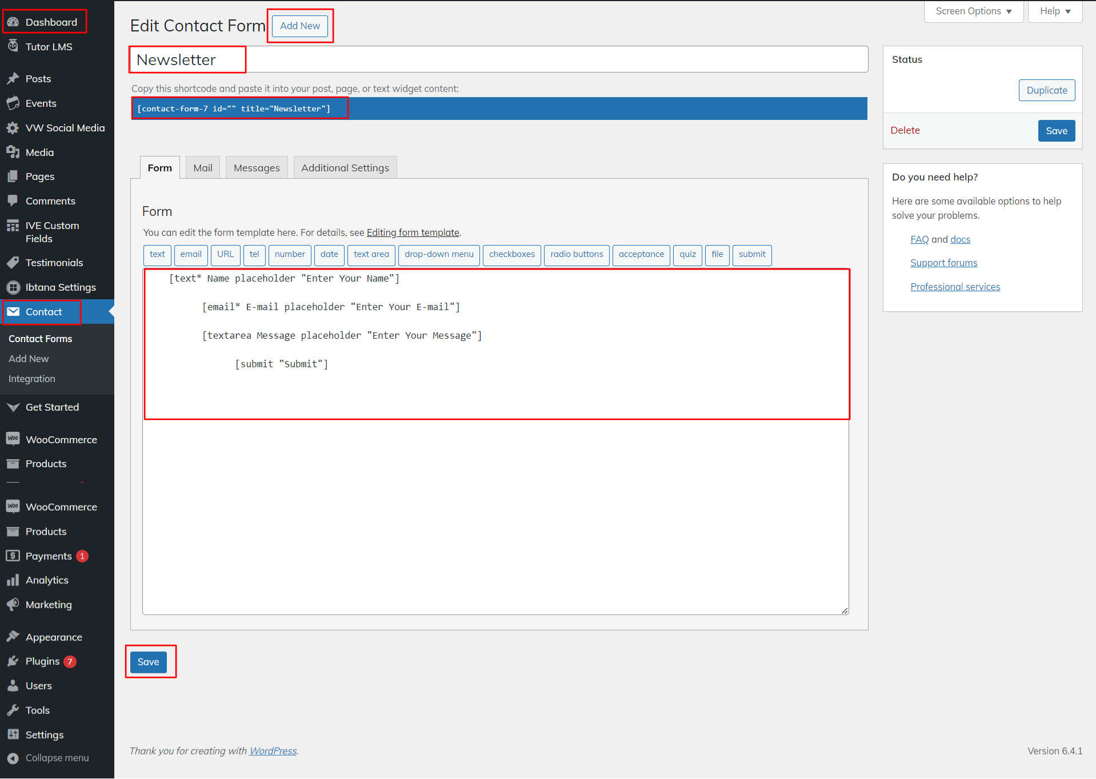The height and width of the screenshot is (779, 1096).
Task: Click the Delete link in Status
Action: pos(905,130)
